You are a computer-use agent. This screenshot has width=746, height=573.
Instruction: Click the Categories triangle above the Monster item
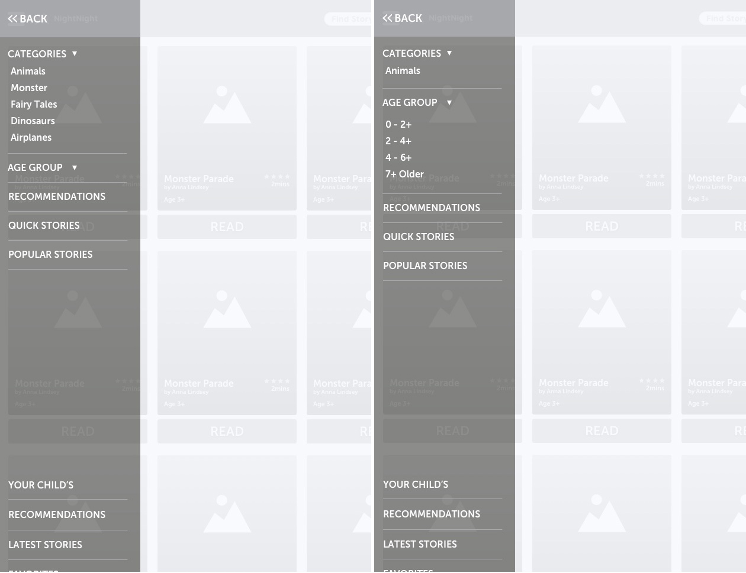tap(75, 54)
